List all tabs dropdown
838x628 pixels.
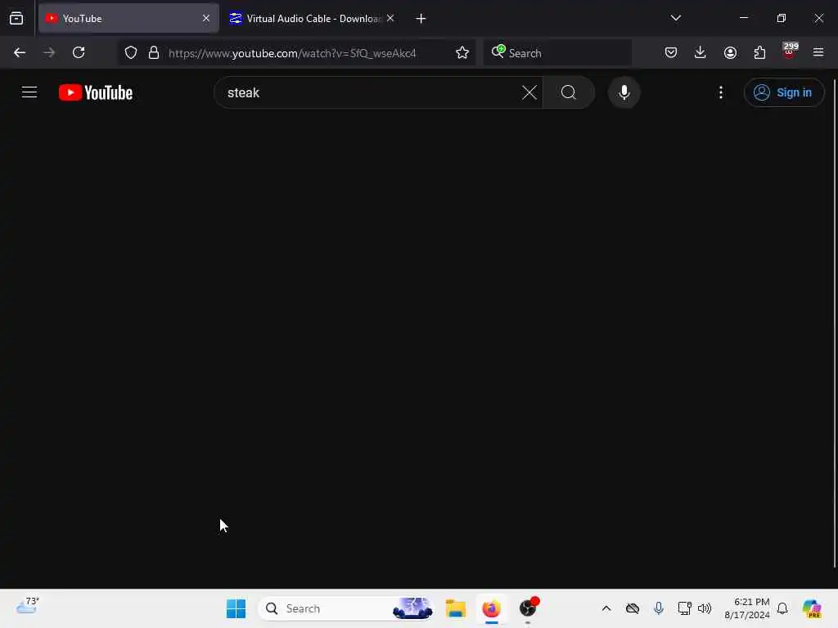tap(675, 18)
